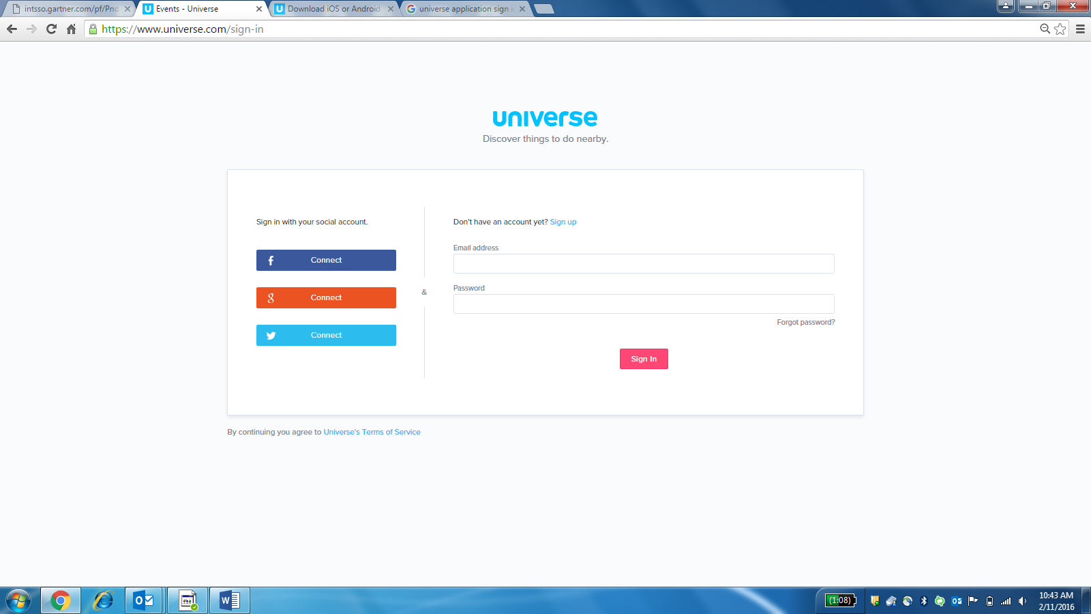Open the yellow shield tray icon

click(875, 601)
